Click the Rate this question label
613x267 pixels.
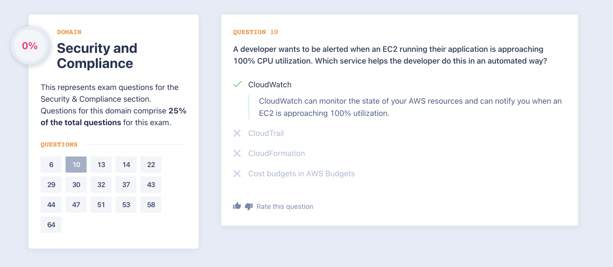[285, 206]
